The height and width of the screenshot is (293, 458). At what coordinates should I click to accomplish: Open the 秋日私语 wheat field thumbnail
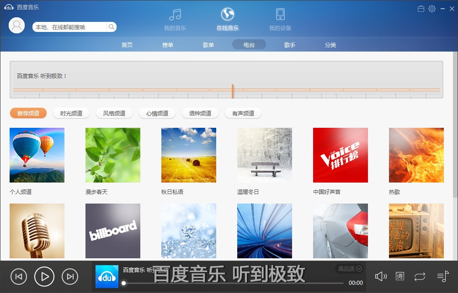coord(189,155)
